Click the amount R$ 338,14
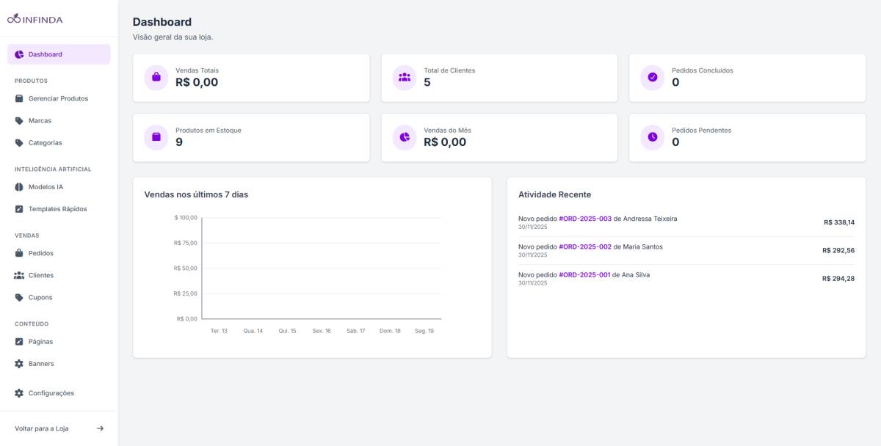This screenshot has height=446, width=881. (x=839, y=222)
